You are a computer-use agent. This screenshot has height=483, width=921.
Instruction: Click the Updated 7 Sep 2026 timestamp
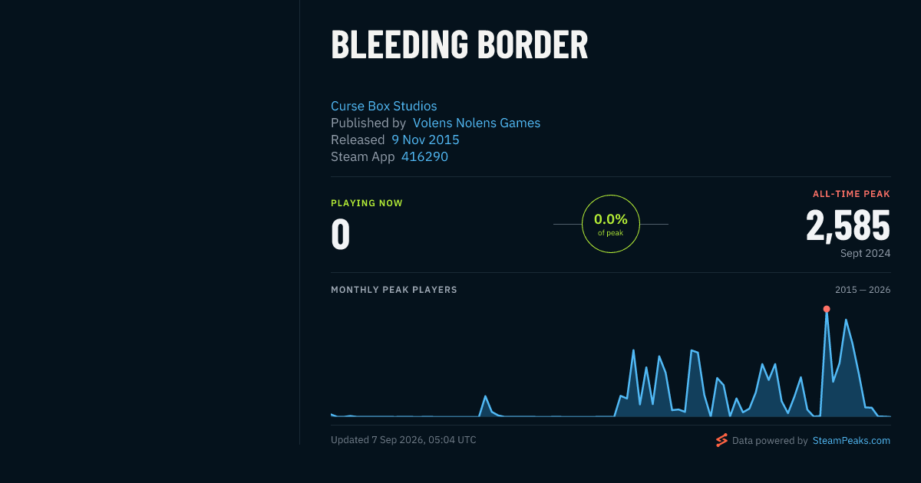click(x=404, y=440)
